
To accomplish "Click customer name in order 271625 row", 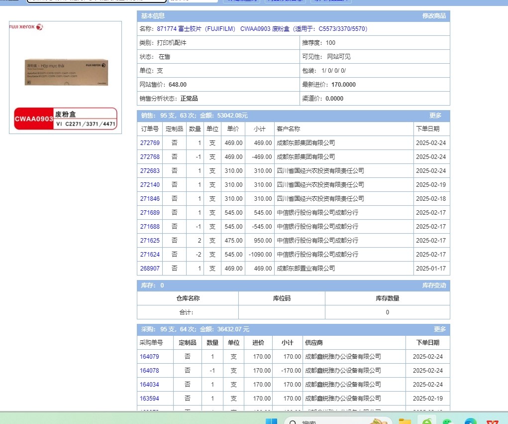I will pyautogui.click(x=317, y=240).
